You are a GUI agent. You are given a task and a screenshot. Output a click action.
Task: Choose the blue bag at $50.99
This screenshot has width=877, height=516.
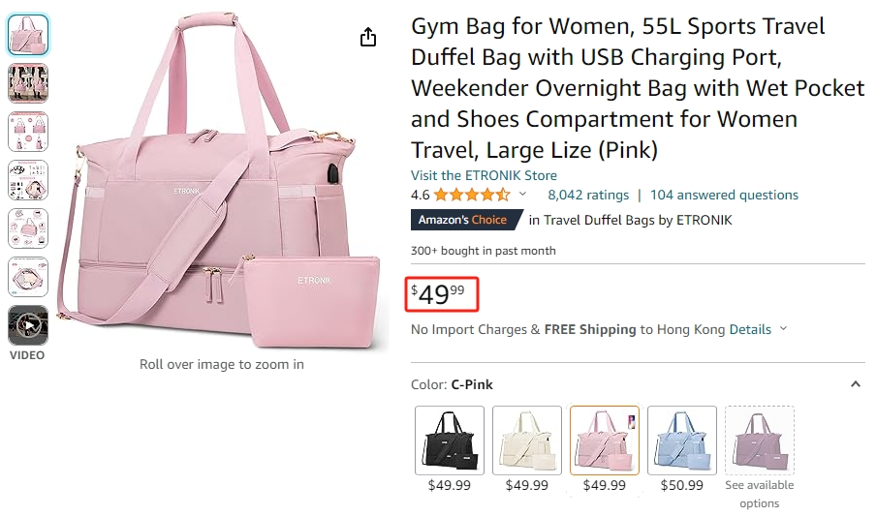[x=682, y=440]
